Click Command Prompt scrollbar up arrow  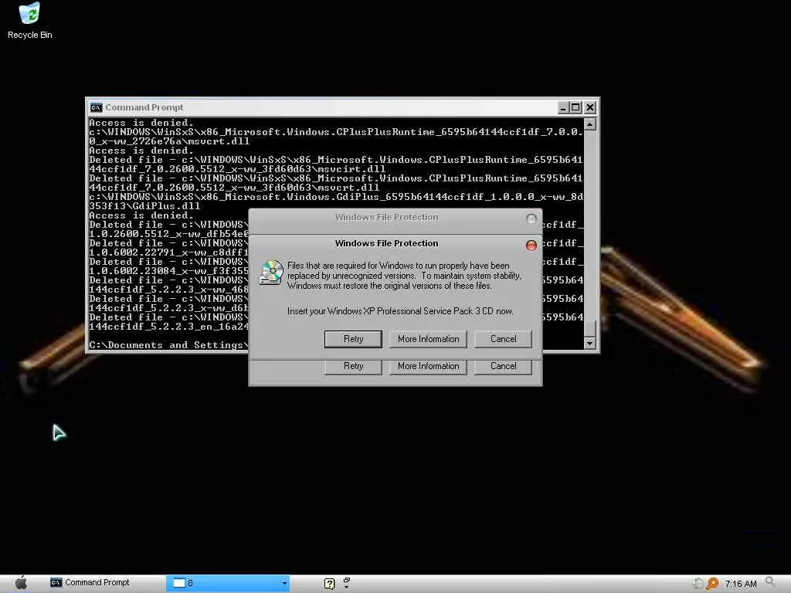coord(589,124)
